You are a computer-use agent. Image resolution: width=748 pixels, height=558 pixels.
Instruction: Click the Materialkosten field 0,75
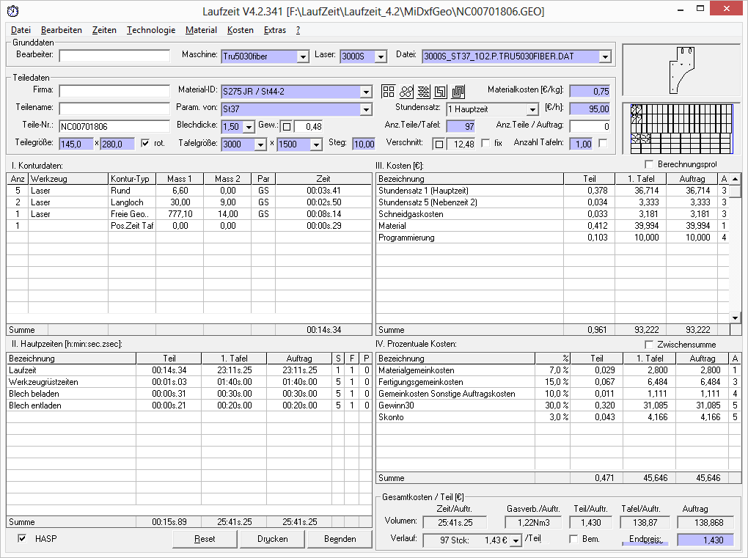point(590,91)
